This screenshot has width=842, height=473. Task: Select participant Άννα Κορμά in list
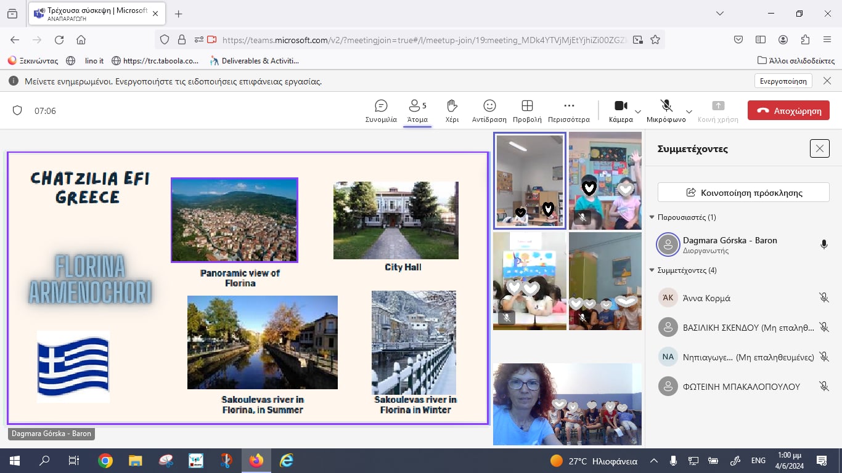point(706,298)
